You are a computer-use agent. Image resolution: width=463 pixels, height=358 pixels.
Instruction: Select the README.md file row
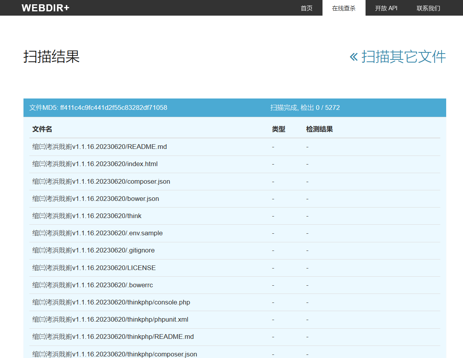tap(99, 147)
